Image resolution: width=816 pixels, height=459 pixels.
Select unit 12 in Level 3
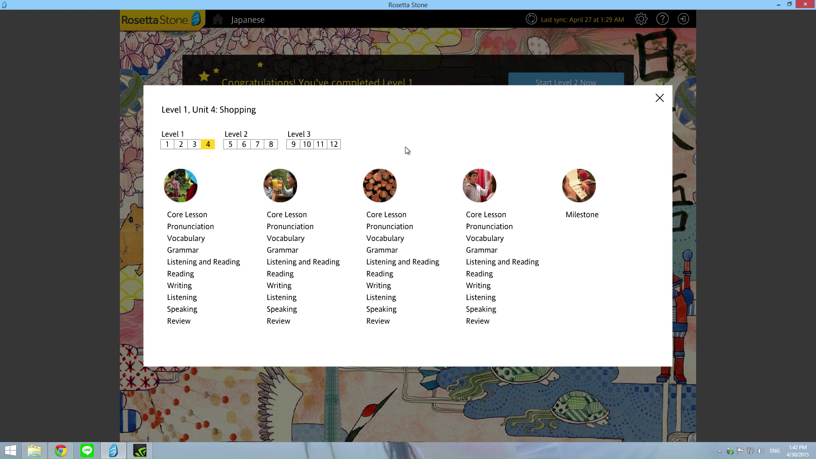coord(334,144)
